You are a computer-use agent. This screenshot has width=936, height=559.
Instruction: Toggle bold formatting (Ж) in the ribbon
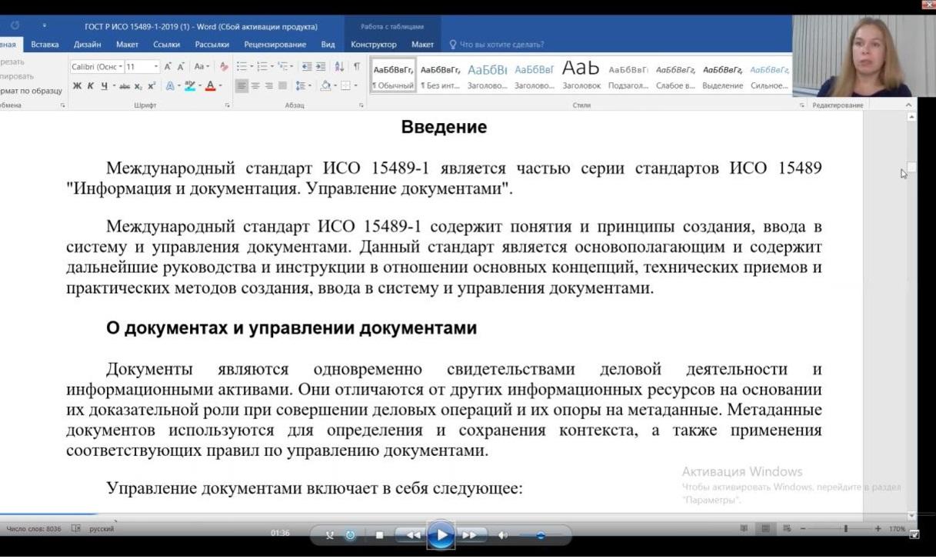click(77, 86)
